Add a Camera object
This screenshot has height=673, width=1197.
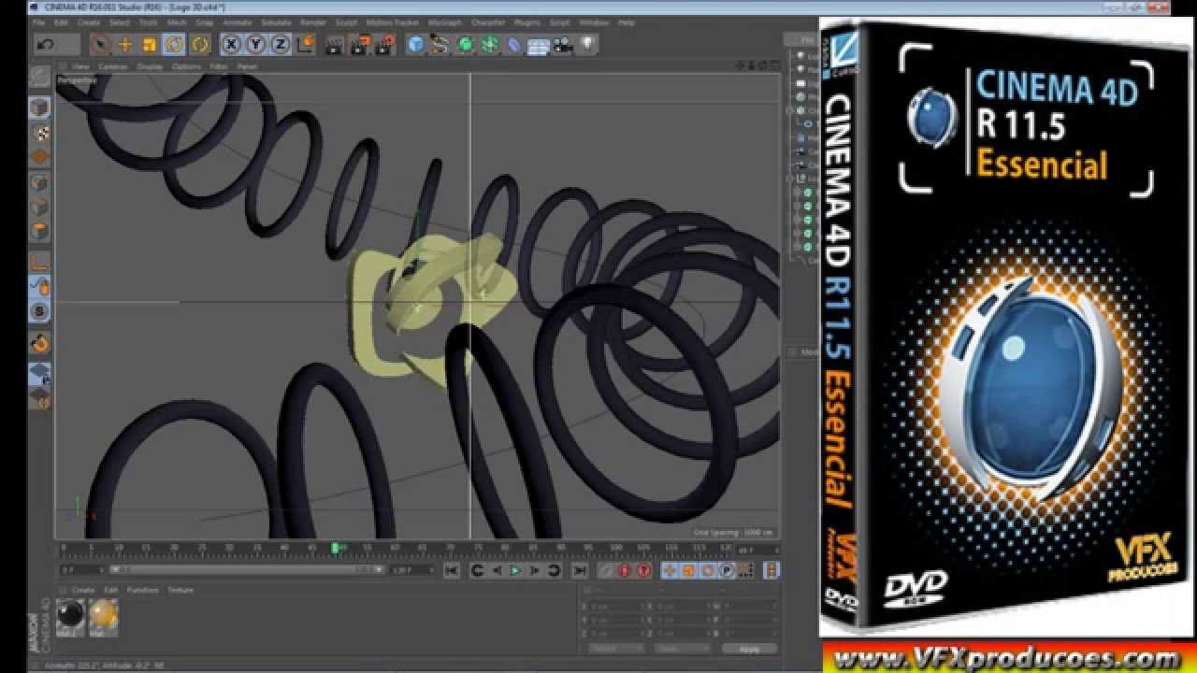[x=562, y=44]
